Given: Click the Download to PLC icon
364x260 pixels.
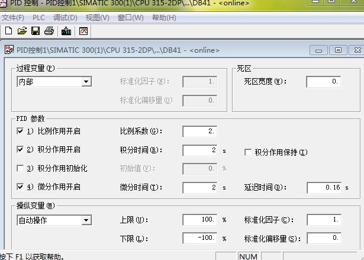Looking at the screenshot, I should click(x=66, y=31).
